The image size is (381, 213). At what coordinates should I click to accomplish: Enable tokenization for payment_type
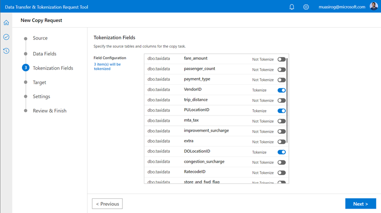tap(281, 80)
